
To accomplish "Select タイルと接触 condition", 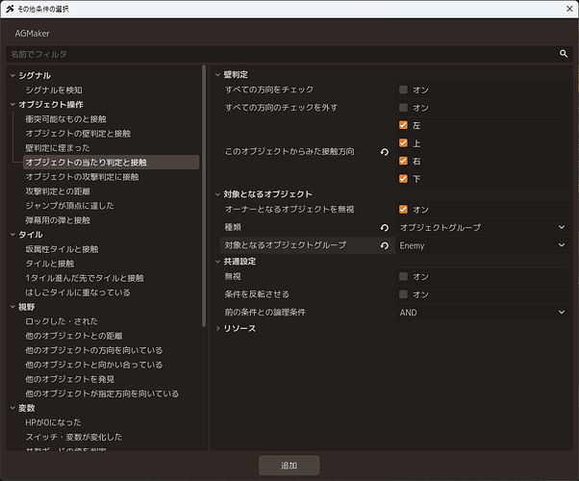I will tap(50, 264).
